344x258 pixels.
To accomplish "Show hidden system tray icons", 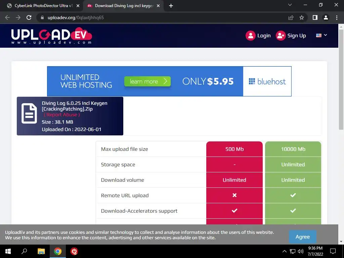I will (284, 251).
